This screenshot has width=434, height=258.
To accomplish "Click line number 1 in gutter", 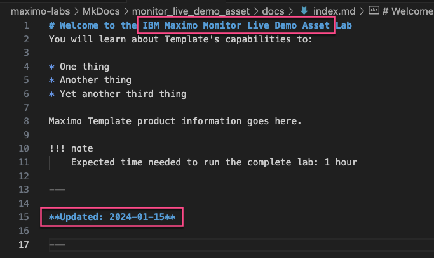I will tap(26, 25).
